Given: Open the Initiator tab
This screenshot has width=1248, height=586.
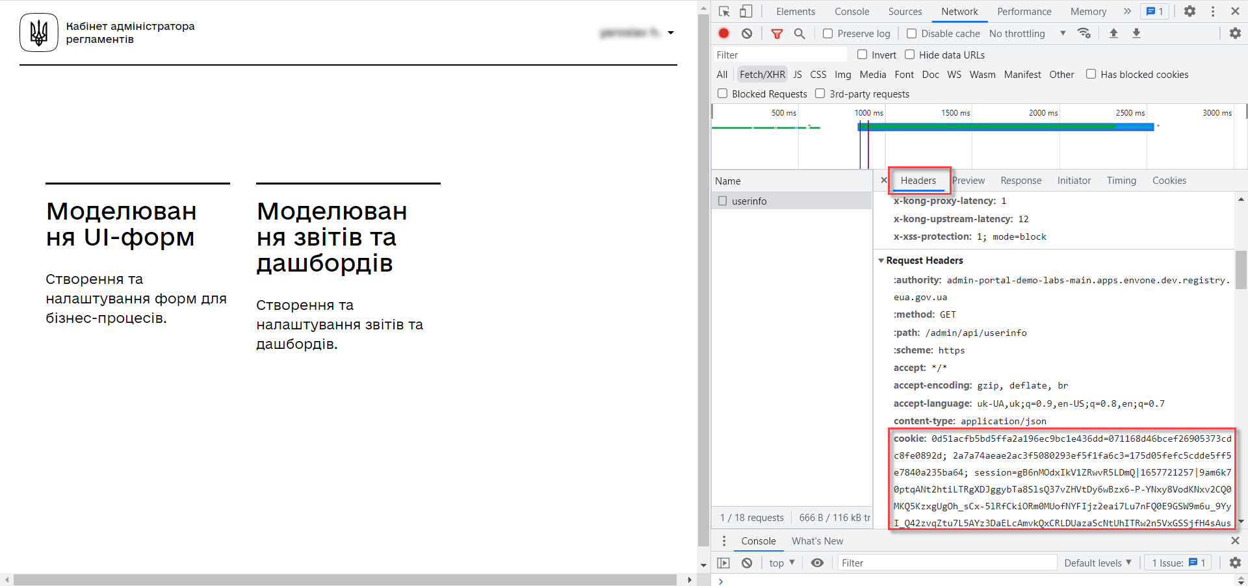Looking at the screenshot, I should point(1074,181).
